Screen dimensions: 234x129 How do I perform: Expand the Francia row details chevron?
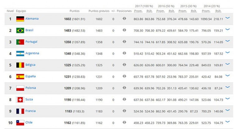click(227, 110)
